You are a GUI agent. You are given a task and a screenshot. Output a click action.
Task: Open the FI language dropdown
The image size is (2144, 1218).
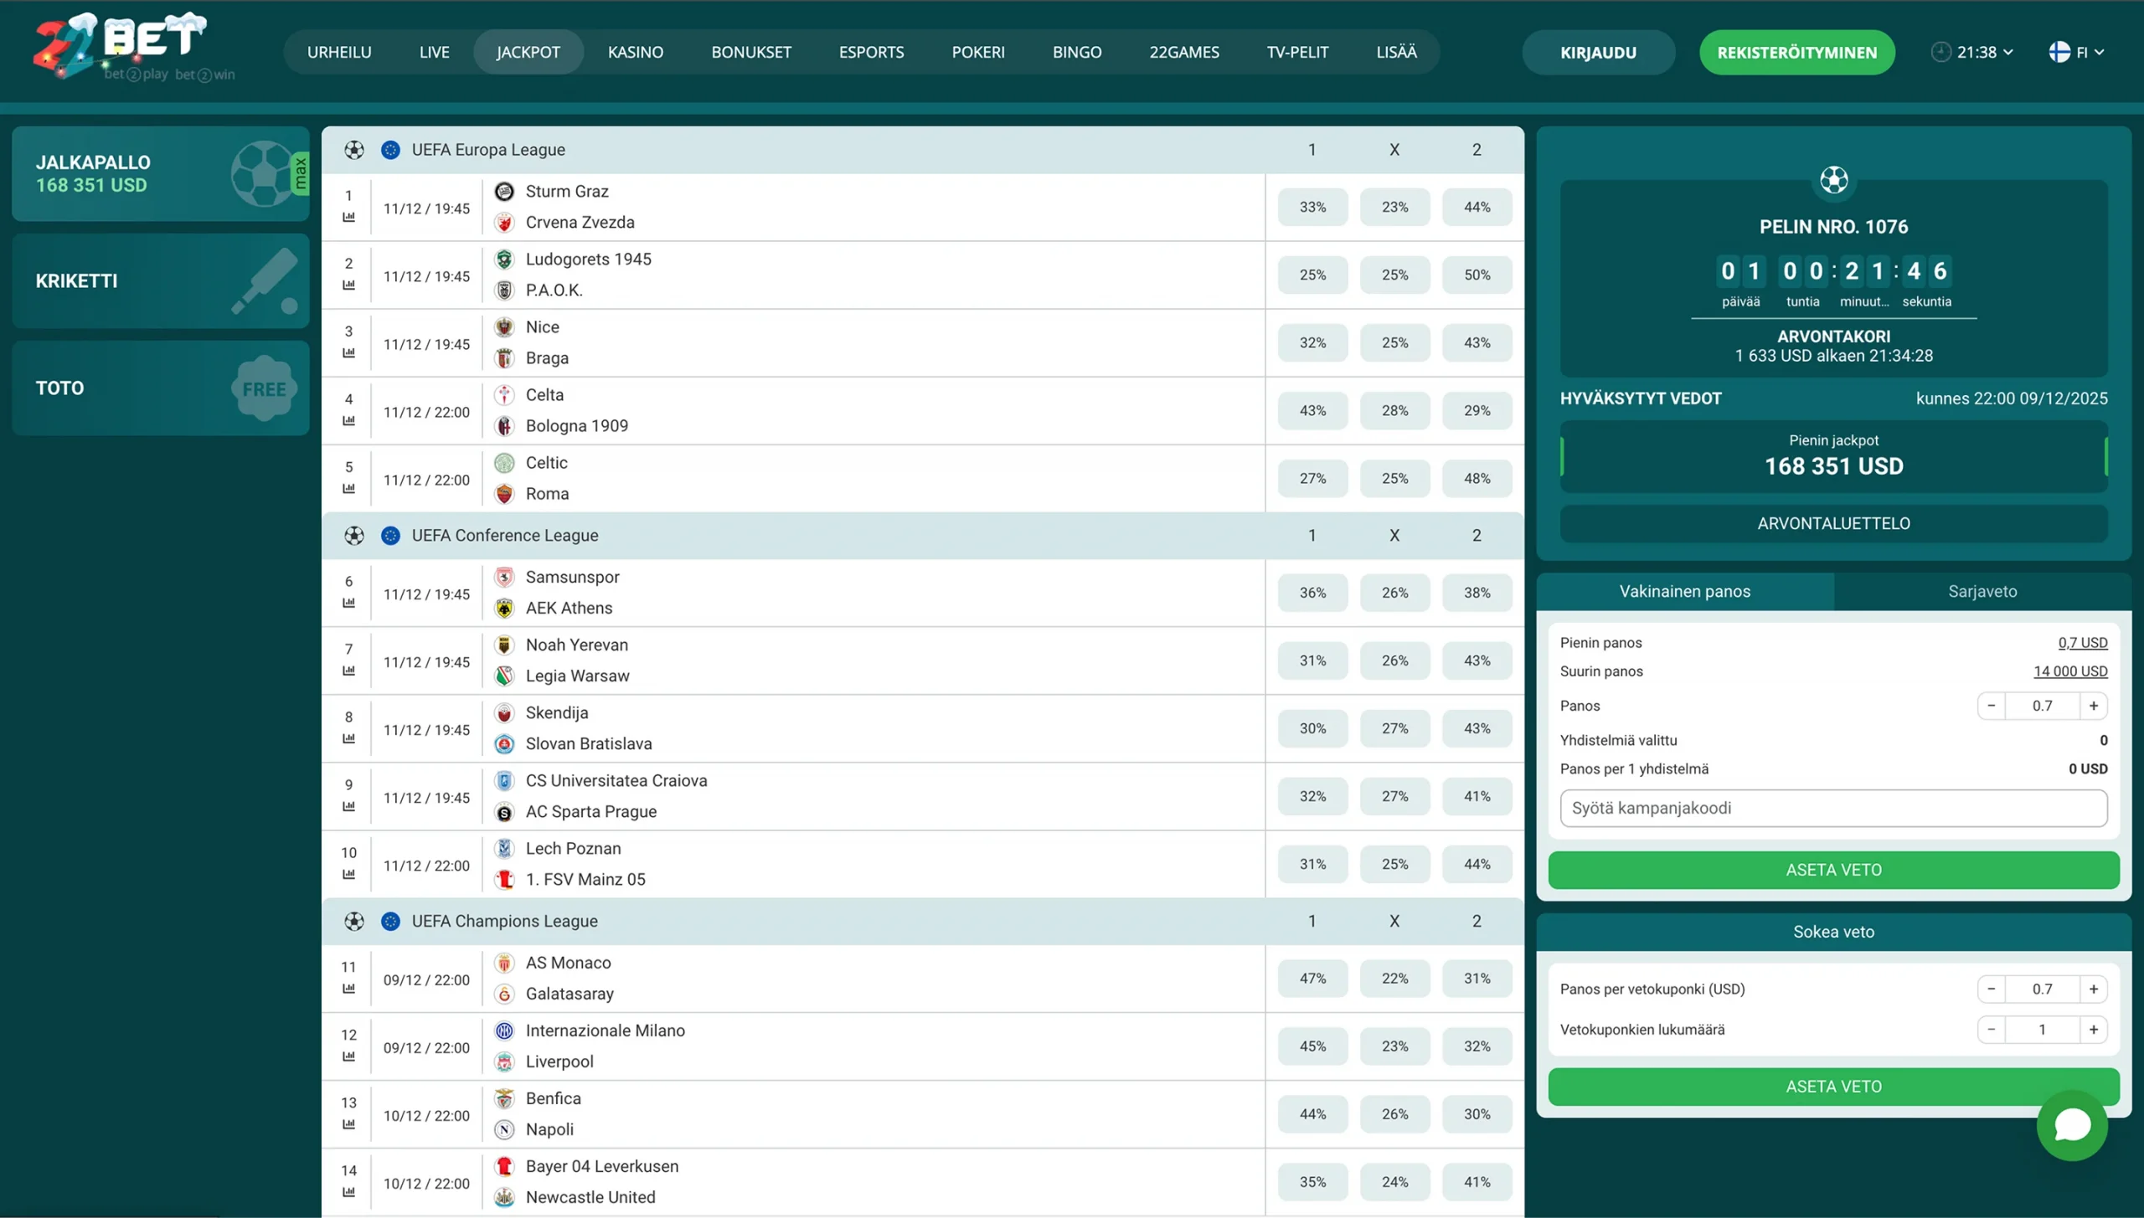(x=2078, y=52)
